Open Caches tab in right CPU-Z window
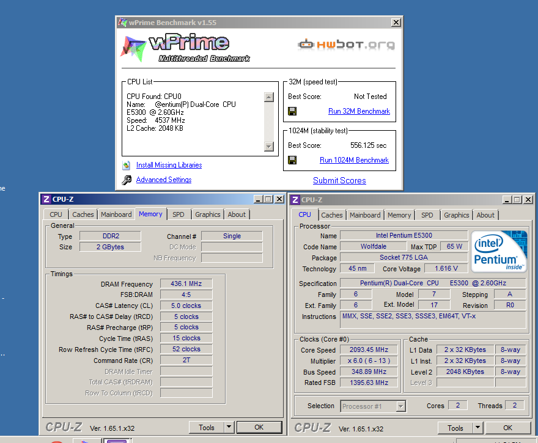 coord(332,215)
